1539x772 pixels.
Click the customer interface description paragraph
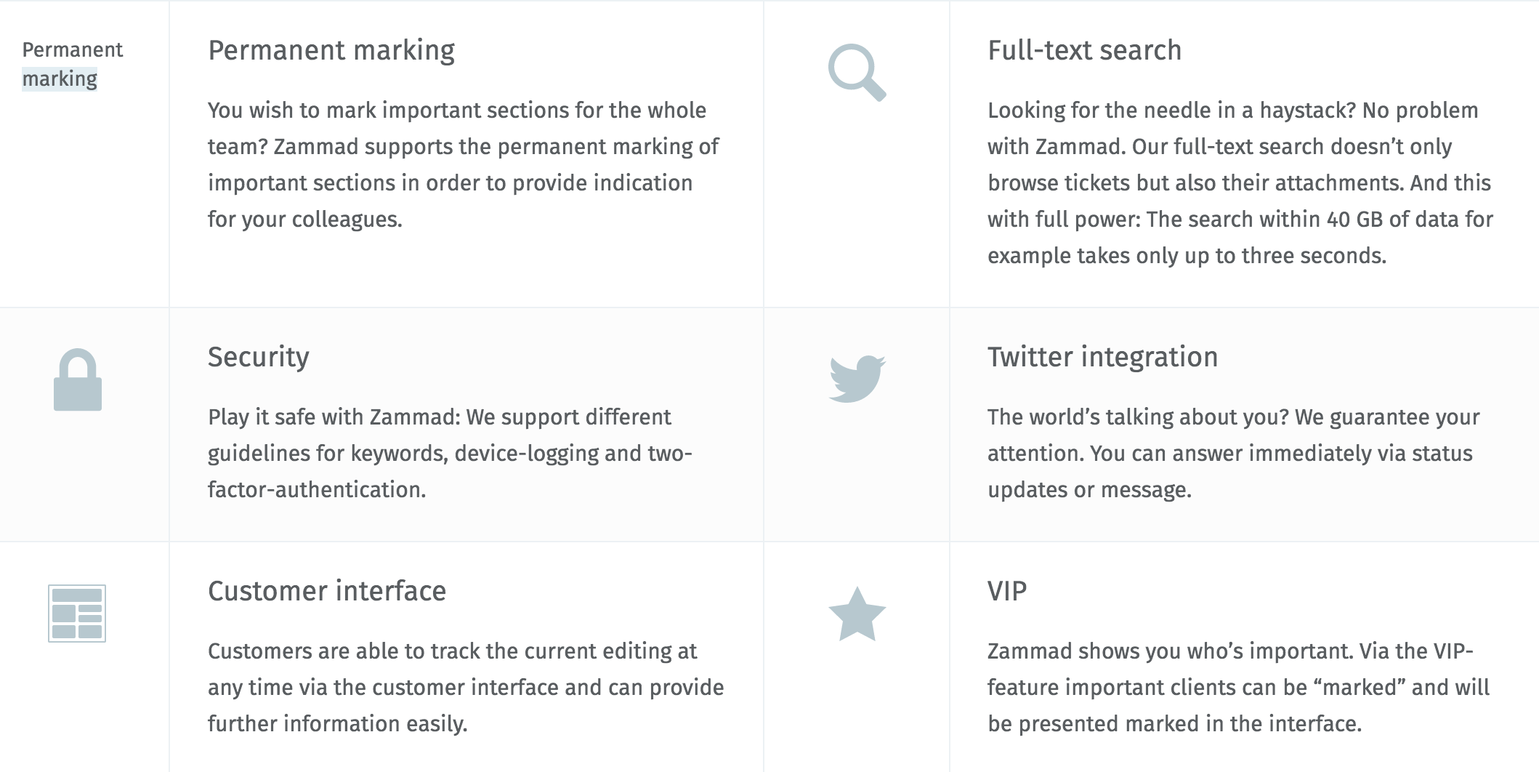click(466, 687)
